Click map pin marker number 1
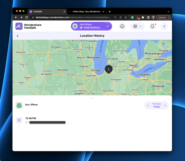185x161 pixels. (x=108, y=69)
